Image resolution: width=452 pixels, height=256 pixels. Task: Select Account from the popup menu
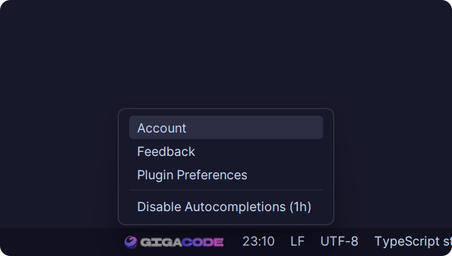(226, 127)
